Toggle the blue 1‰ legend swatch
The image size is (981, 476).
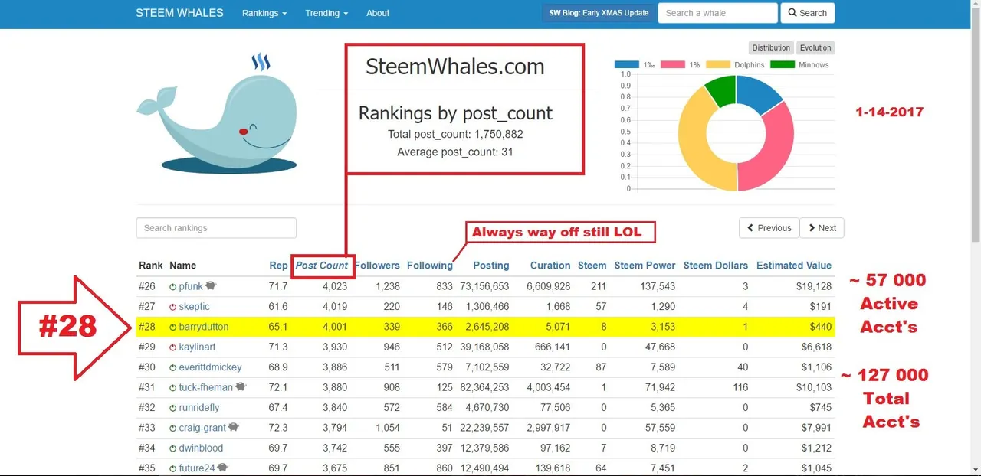coord(626,65)
